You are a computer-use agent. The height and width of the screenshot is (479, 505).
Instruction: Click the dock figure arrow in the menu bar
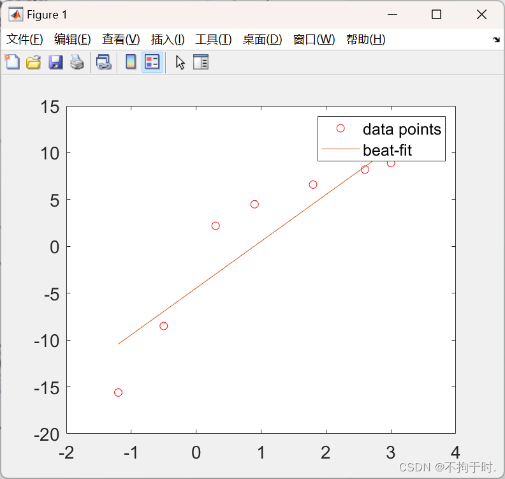point(496,40)
